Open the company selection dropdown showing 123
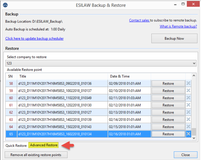 pos(101,63)
